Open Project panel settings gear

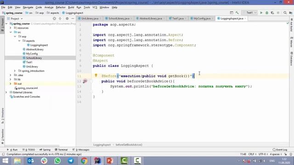[x=67, y=18]
